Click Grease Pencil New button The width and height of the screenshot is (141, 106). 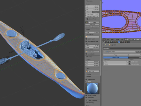click(x=94, y=22)
